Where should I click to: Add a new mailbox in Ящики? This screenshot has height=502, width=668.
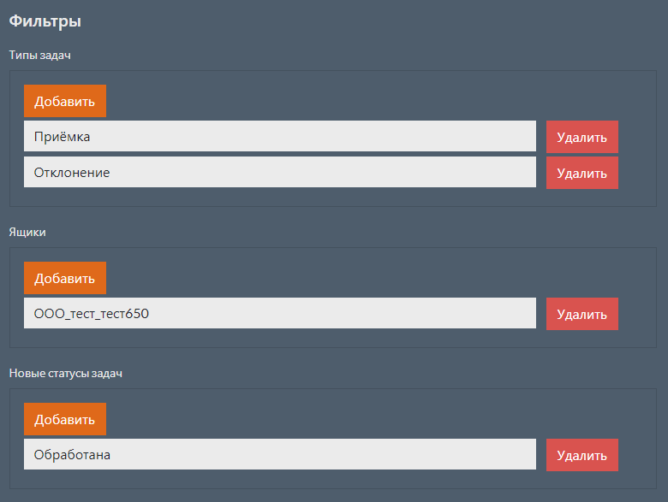(x=65, y=278)
